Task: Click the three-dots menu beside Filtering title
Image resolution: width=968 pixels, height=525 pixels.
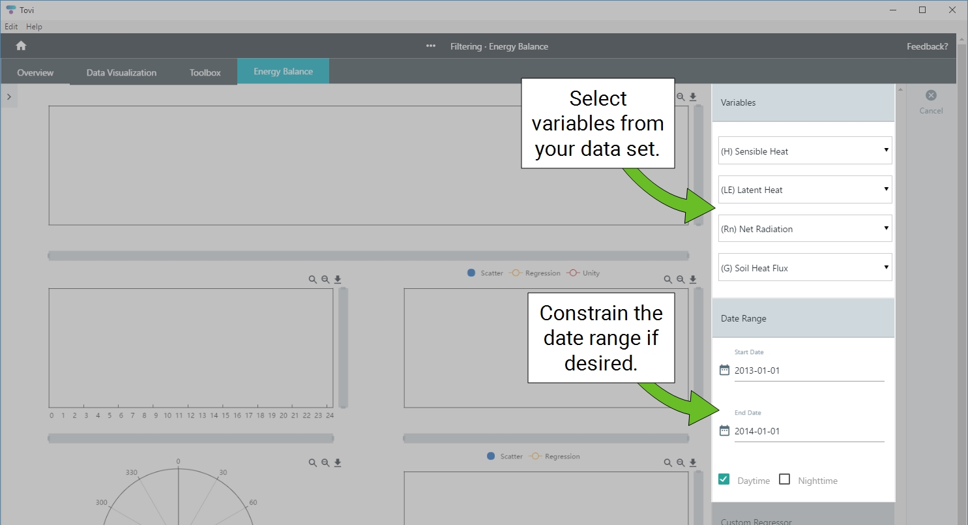Action: coord(430,46)
